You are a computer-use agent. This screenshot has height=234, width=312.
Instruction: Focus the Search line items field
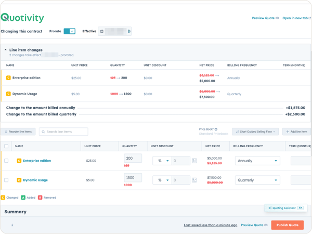[x=63, y=132]
